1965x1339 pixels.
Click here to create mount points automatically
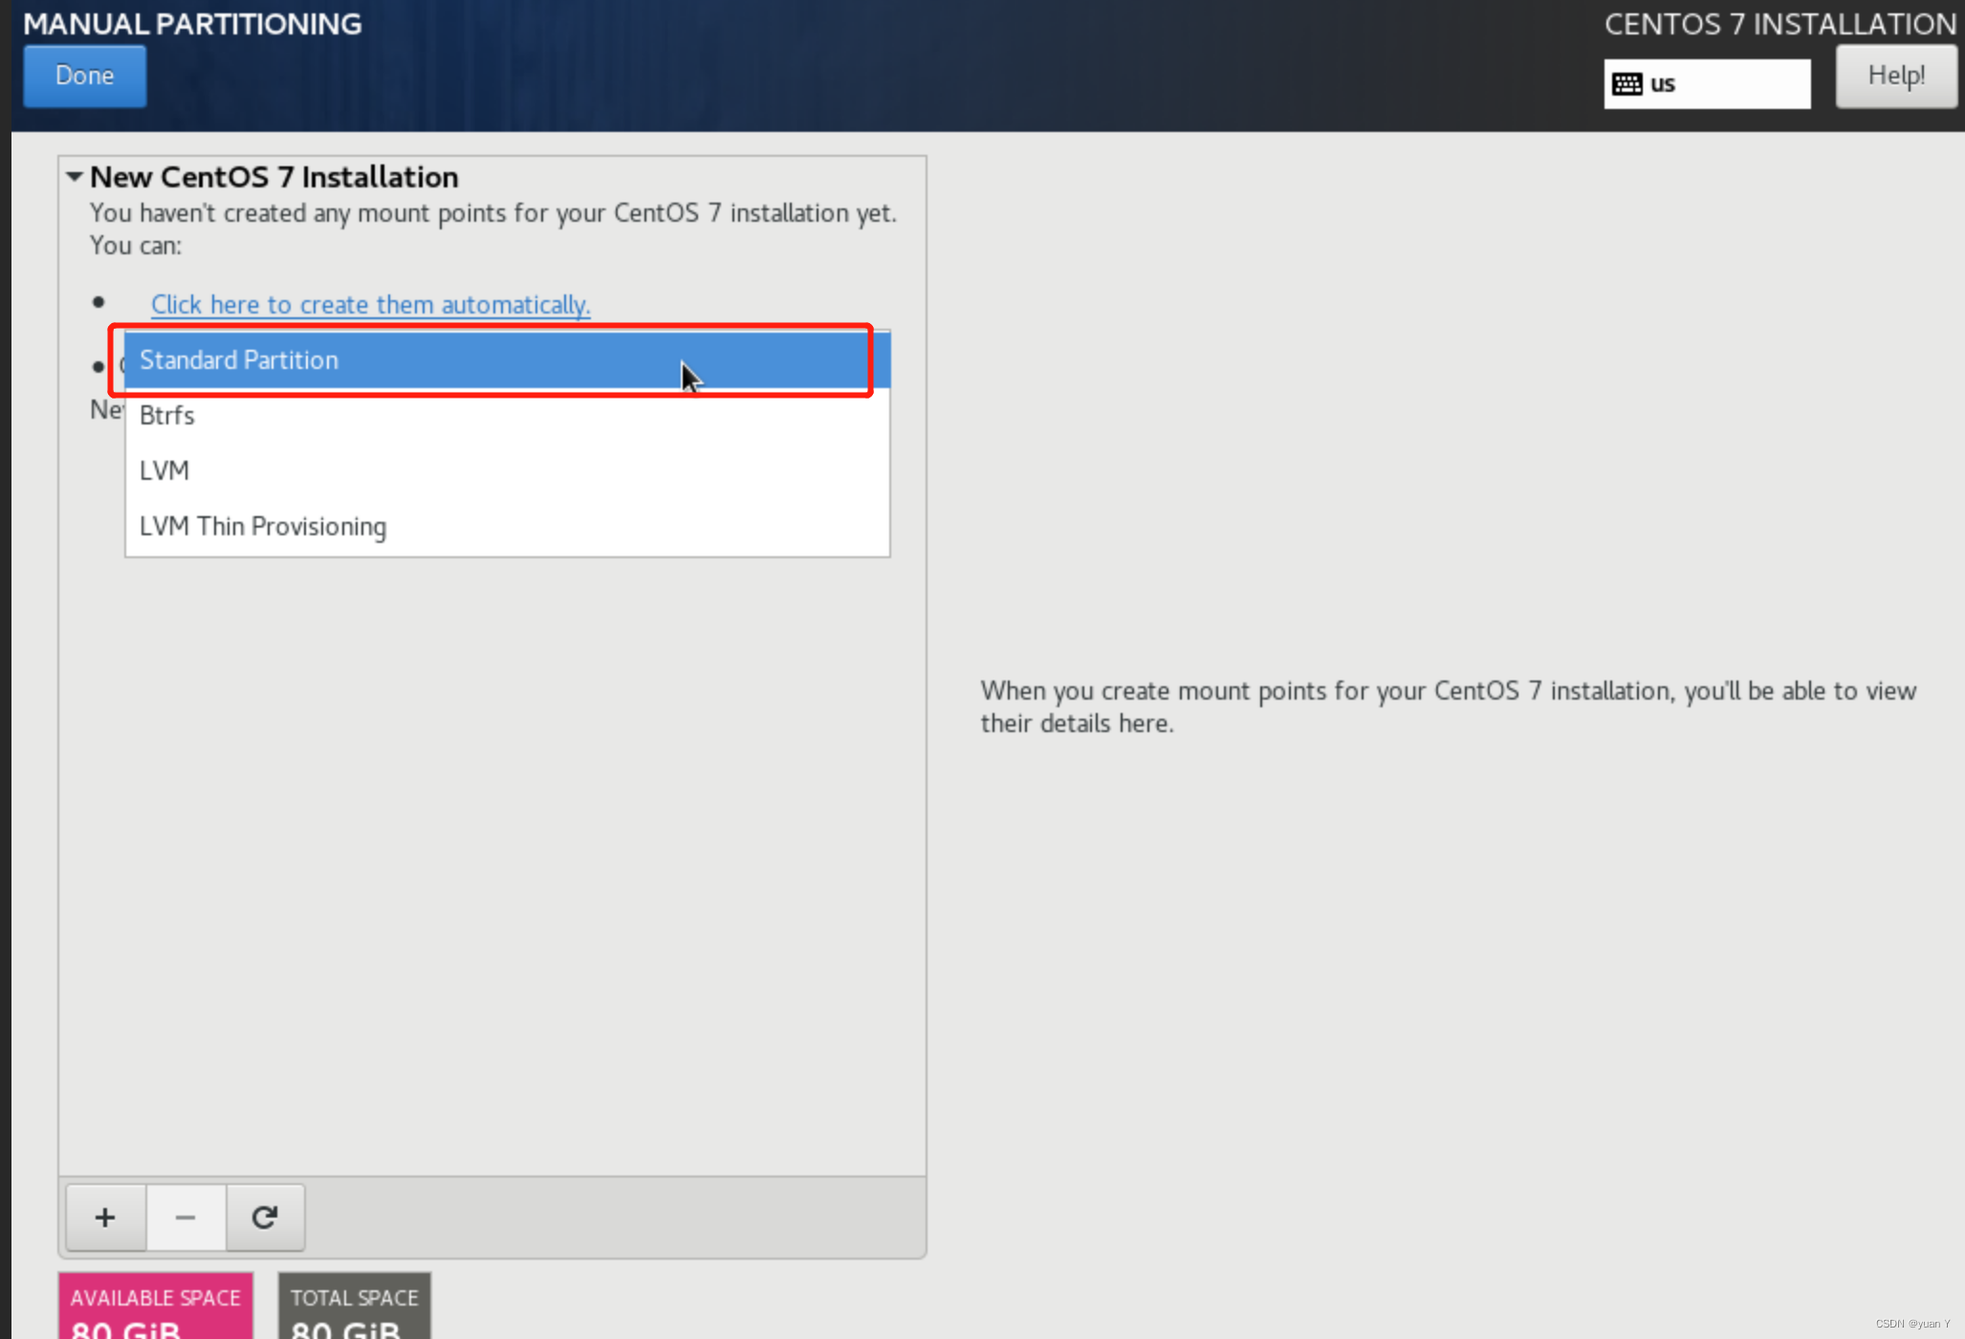pos(369,305)
